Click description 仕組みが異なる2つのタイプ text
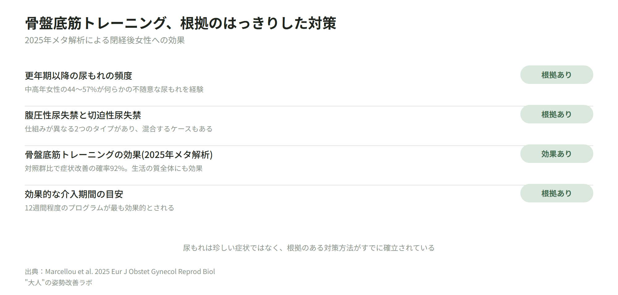 119,129
